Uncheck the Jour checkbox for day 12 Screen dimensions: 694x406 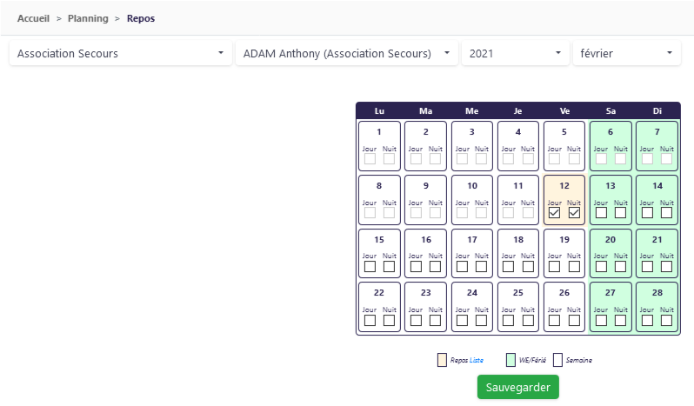point(554,213)
